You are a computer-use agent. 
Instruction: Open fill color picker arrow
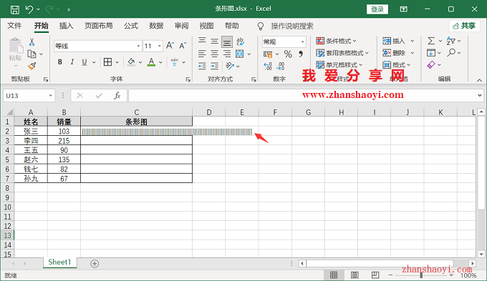click(140, 62)
